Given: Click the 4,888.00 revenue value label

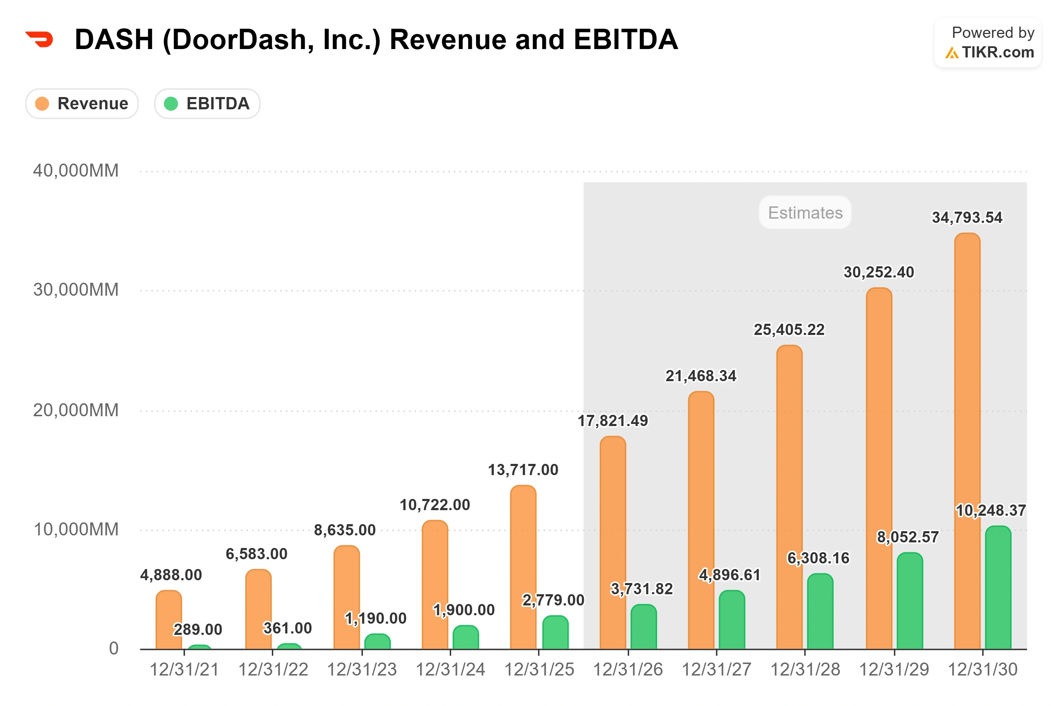Looking at the screenshot, I should [171, 575].
